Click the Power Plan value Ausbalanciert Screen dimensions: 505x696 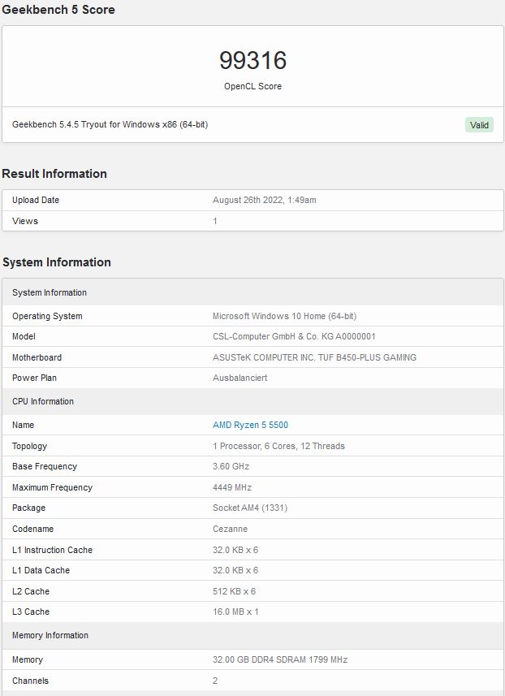[240, 378]
